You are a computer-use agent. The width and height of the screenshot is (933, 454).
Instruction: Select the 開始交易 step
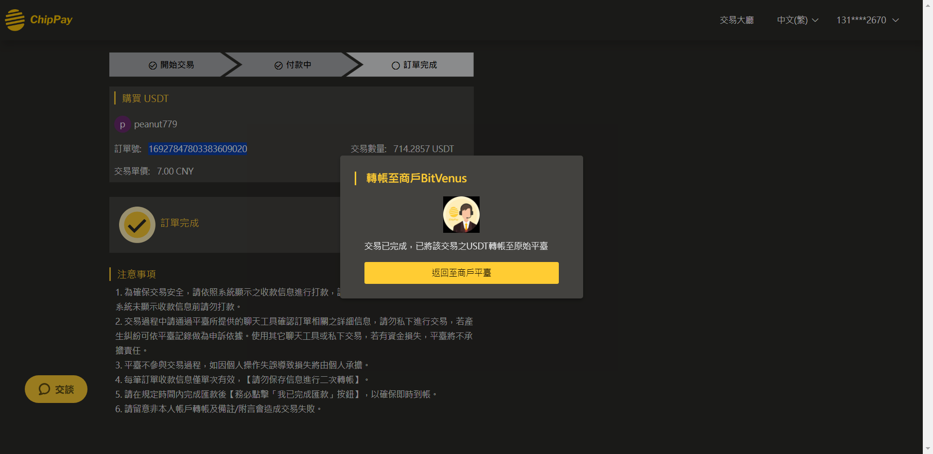click(x=171, y=65)
